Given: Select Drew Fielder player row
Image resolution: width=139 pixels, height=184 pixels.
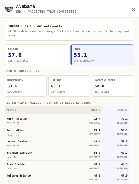Looking at the screenshot, I should coord(67,166).
